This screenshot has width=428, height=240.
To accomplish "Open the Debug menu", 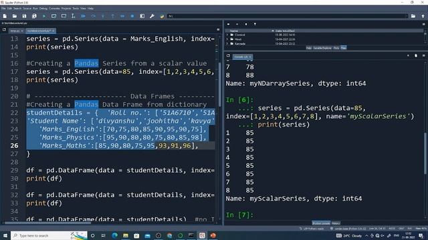I will [43, 9].
